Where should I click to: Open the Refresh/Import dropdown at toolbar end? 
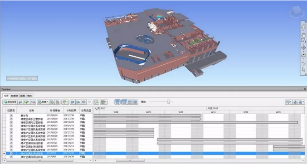[x=301, y=102]
